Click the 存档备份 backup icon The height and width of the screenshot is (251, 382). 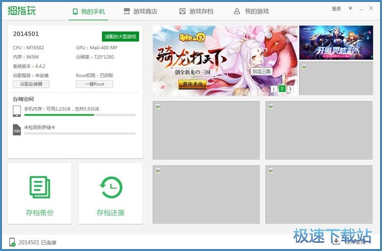click(40, 187)
